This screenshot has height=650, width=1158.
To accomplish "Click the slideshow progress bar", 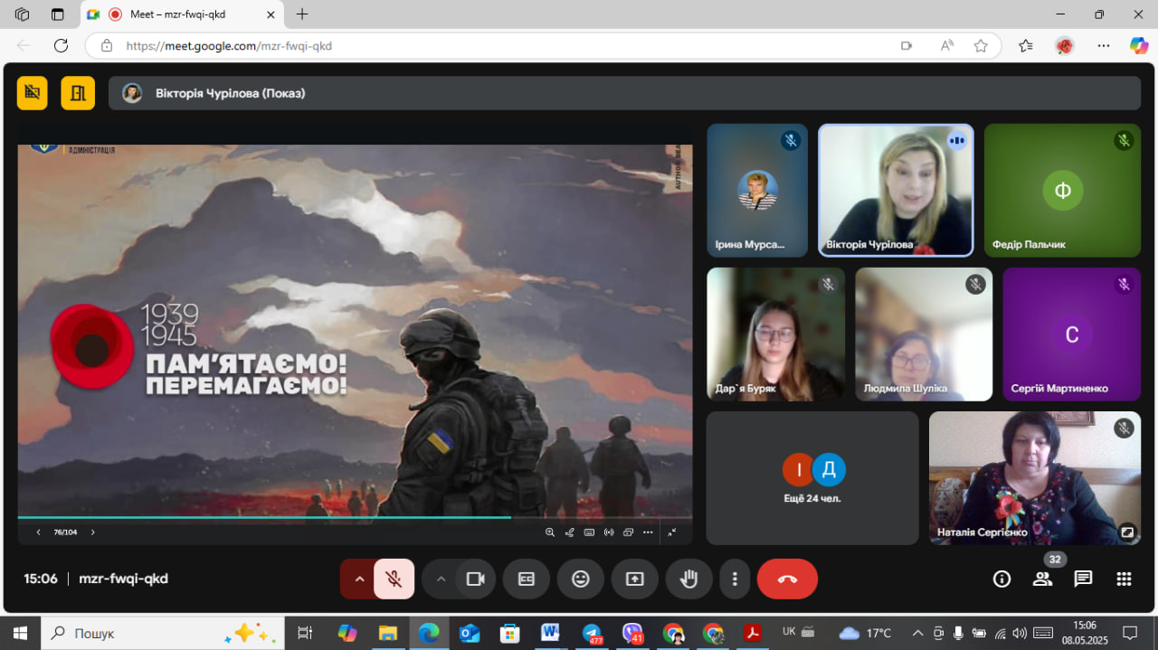I will [x=355, y=518].
